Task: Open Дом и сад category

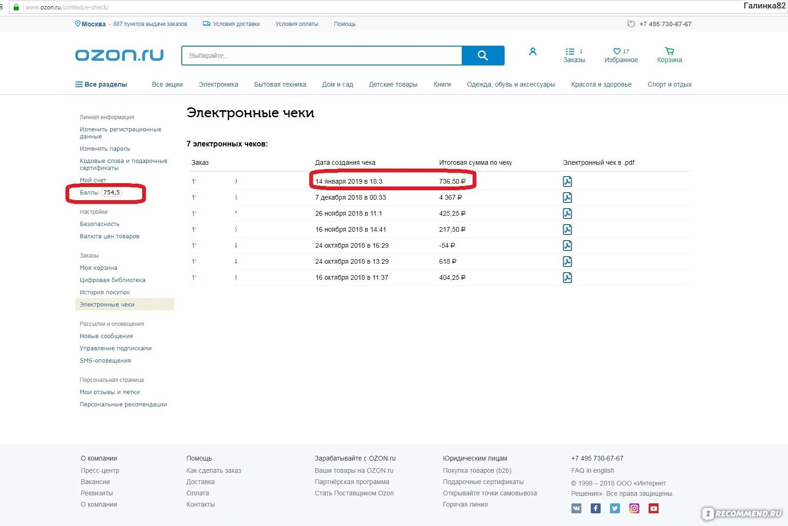Action: 338,84
